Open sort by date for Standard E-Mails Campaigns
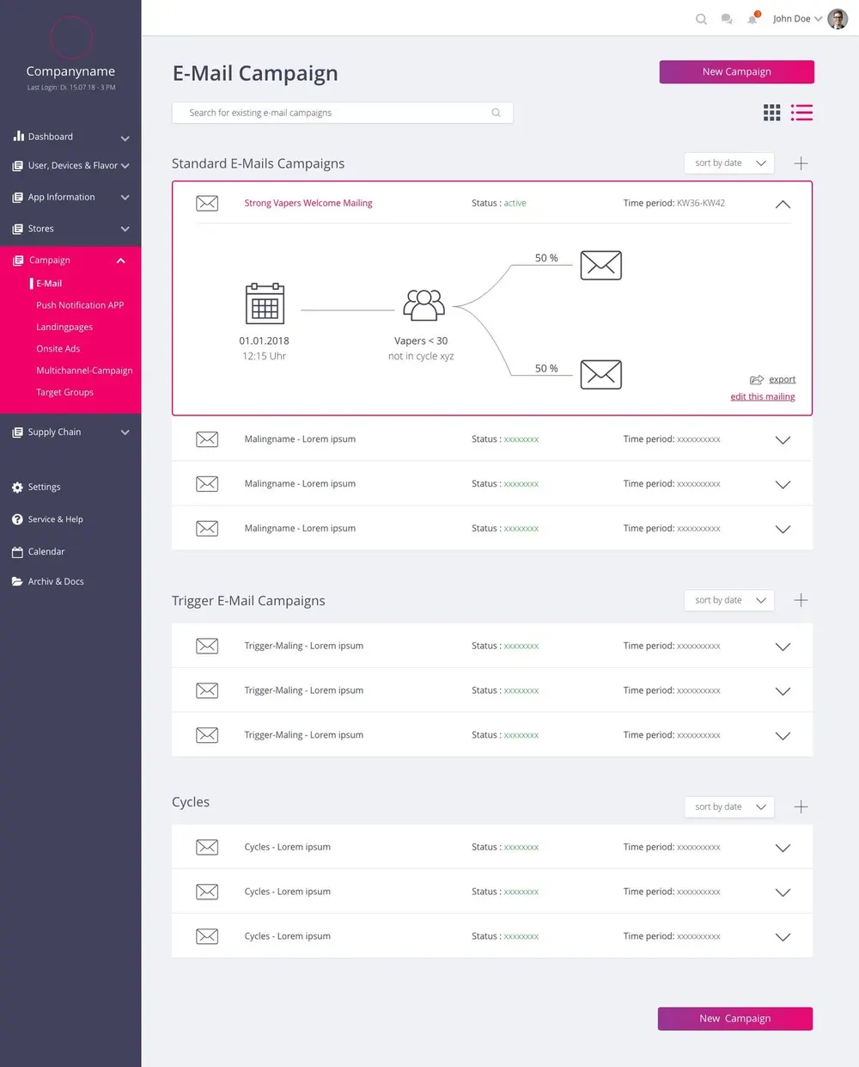This screenshot has height=1067, width=859. (x=729, y=163)
